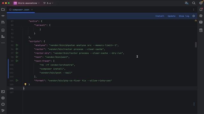The image size is (204, 114).
Task: Open the Services tool window icon
Action: (x=3, y=98)
